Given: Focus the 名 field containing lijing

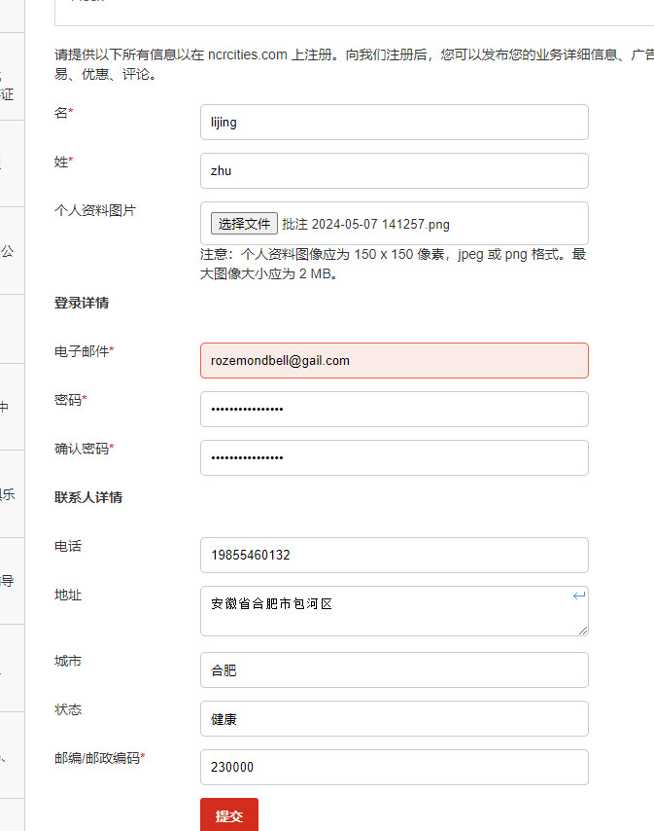Looking at the screenshot, I should (394, 123).
